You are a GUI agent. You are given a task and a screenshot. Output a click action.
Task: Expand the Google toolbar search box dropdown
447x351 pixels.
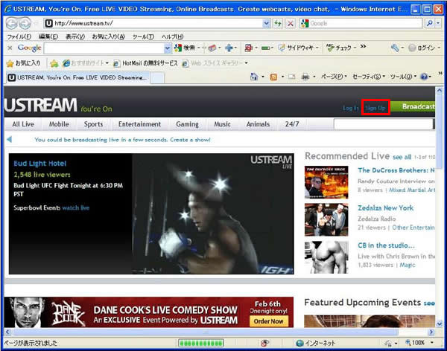tap(168, 48)
